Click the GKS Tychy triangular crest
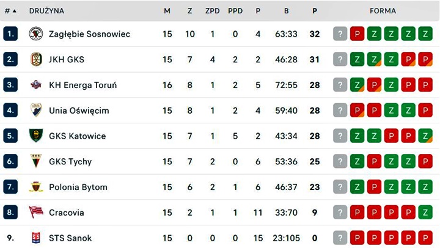 pos(36,162)
